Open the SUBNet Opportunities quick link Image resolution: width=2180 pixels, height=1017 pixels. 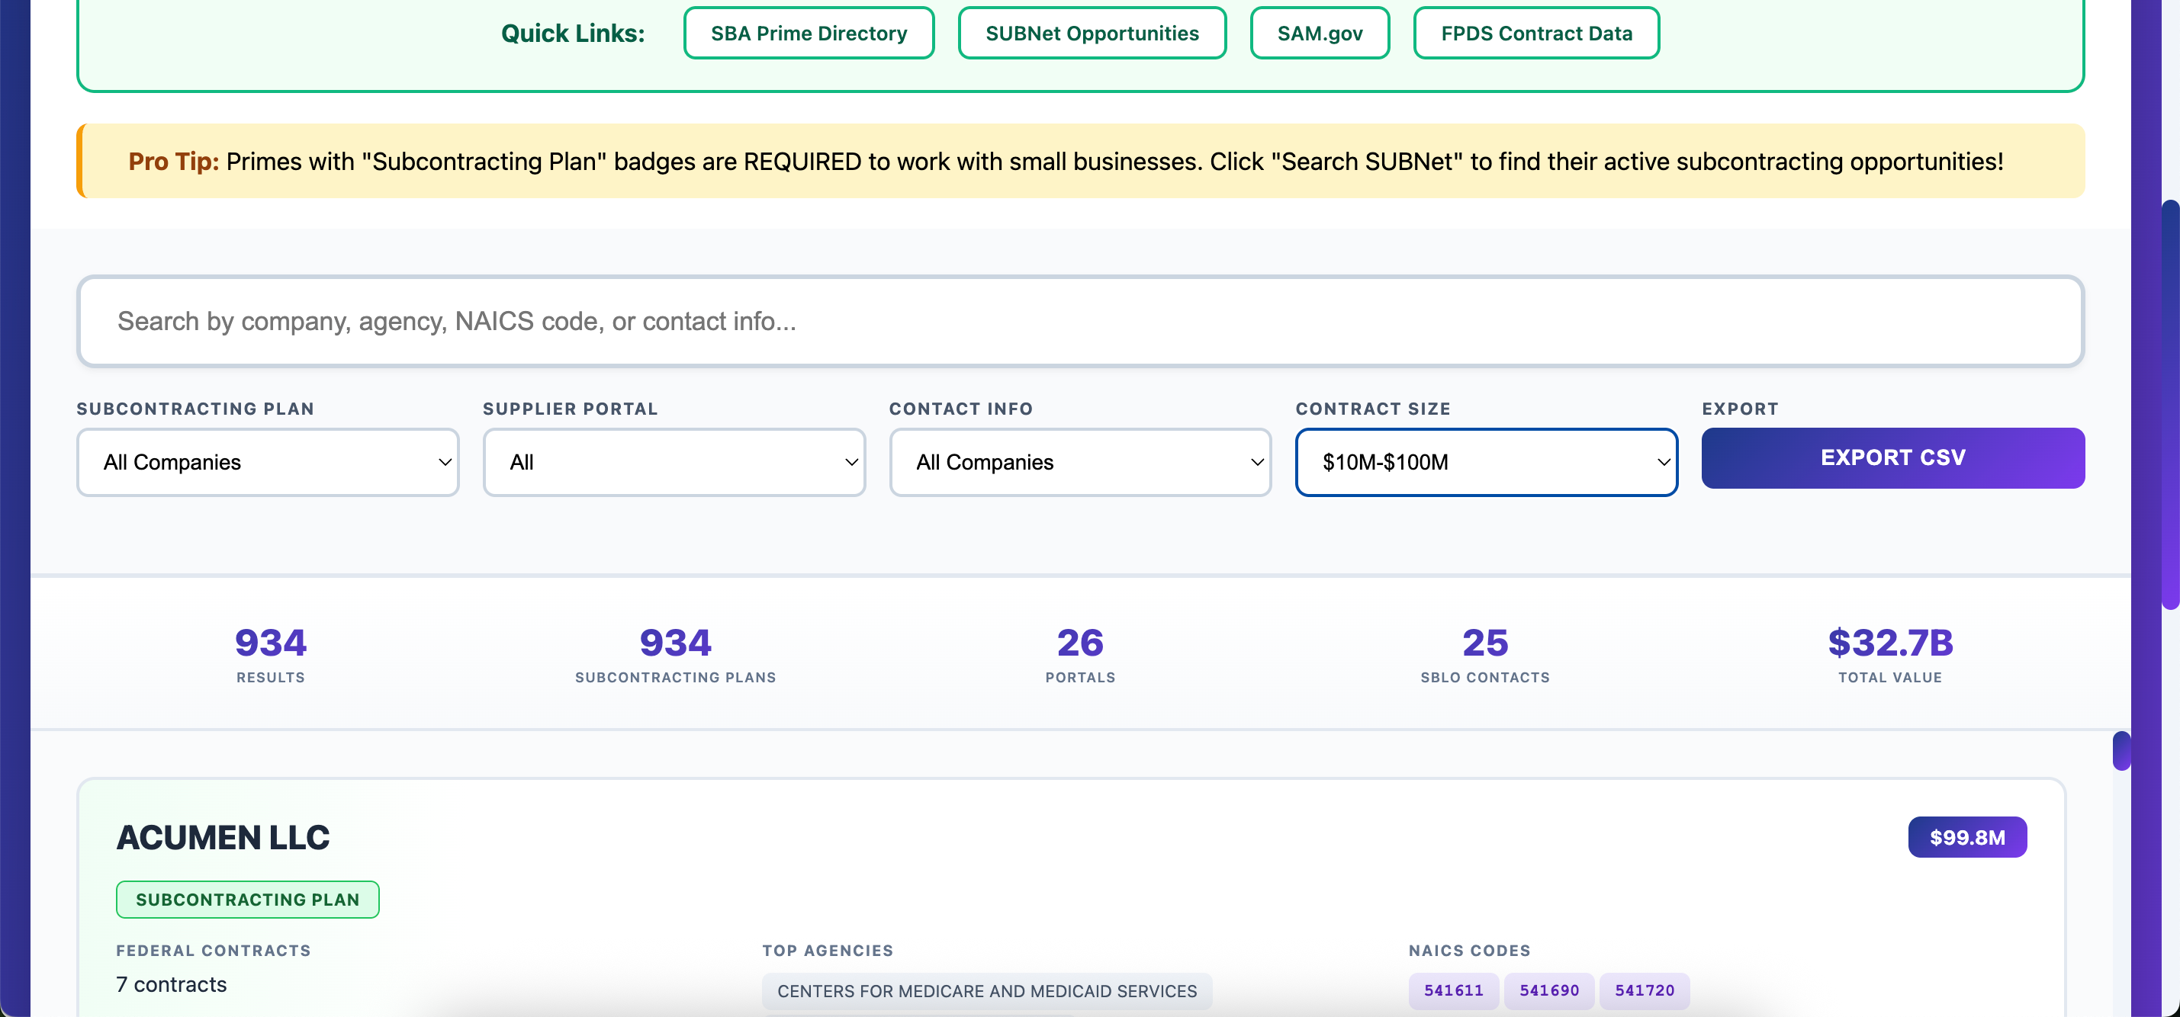tap(1091, 33)
